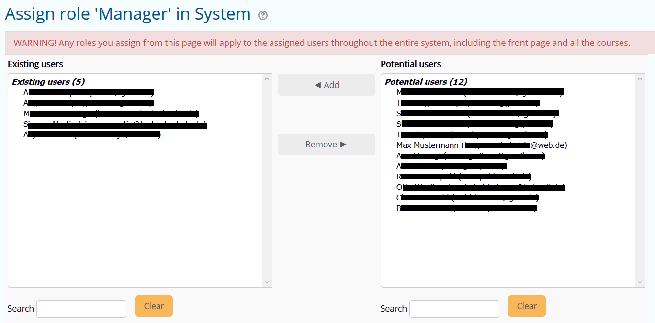Click the up arrow of Existing users scrollbar
Screen dimensions: 655x323
(x=267, y=79)
